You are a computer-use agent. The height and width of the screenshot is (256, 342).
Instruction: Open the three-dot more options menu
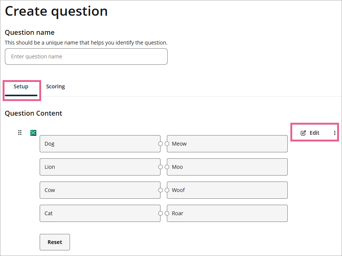pos(335,133)
